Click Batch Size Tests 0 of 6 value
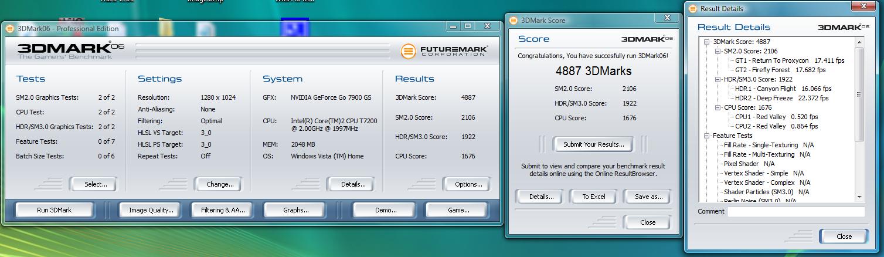Viewport: 884px width, 257px height. point(106,156)
